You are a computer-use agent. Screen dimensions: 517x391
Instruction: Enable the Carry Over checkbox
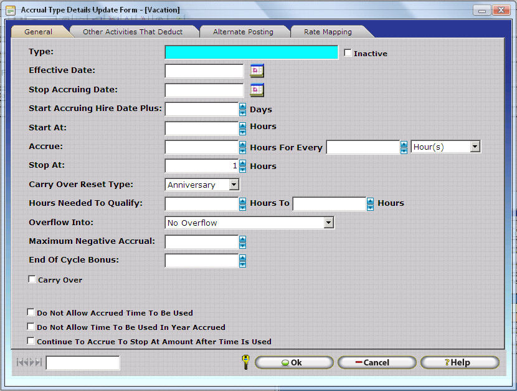pos(32,280)
